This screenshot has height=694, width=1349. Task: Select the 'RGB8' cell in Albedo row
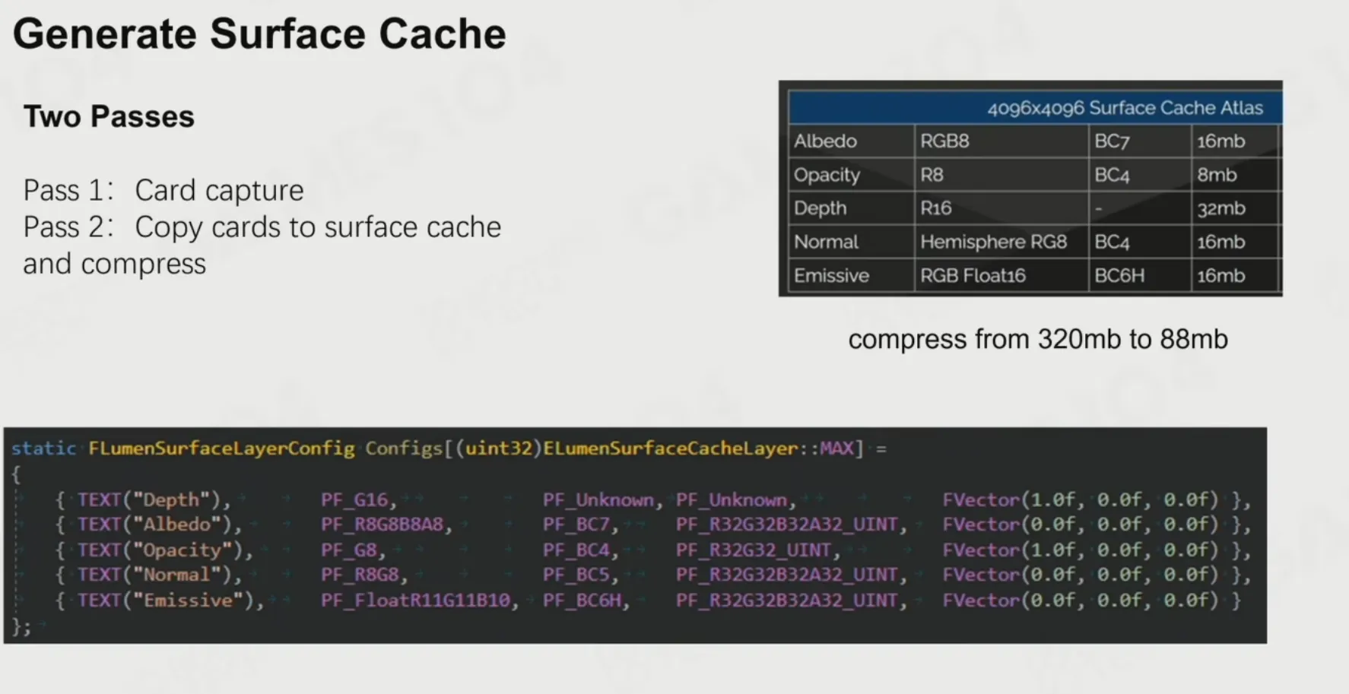pyautogui.click(x=1001, y=141)
